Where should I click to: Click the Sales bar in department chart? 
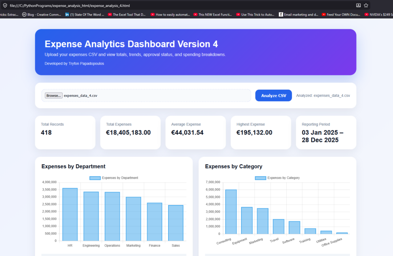tap(176, 223)
